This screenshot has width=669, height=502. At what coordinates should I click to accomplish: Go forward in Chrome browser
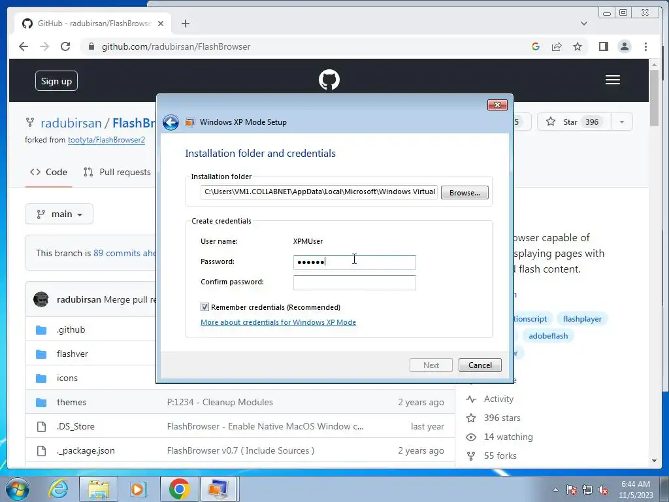(x=44, y=46)
